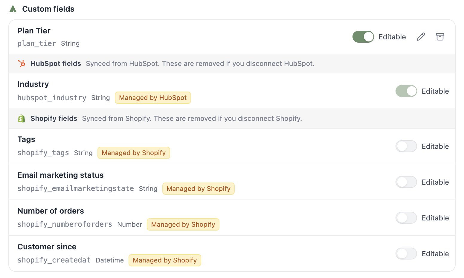Click the shopify_emailmarketingstate key text
This screenshot has width=464, height=278.
click(76, 189)
